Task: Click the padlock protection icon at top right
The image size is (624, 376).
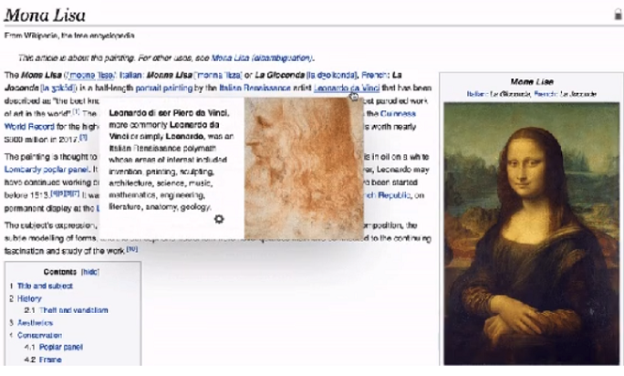Action: coord(618,15)
